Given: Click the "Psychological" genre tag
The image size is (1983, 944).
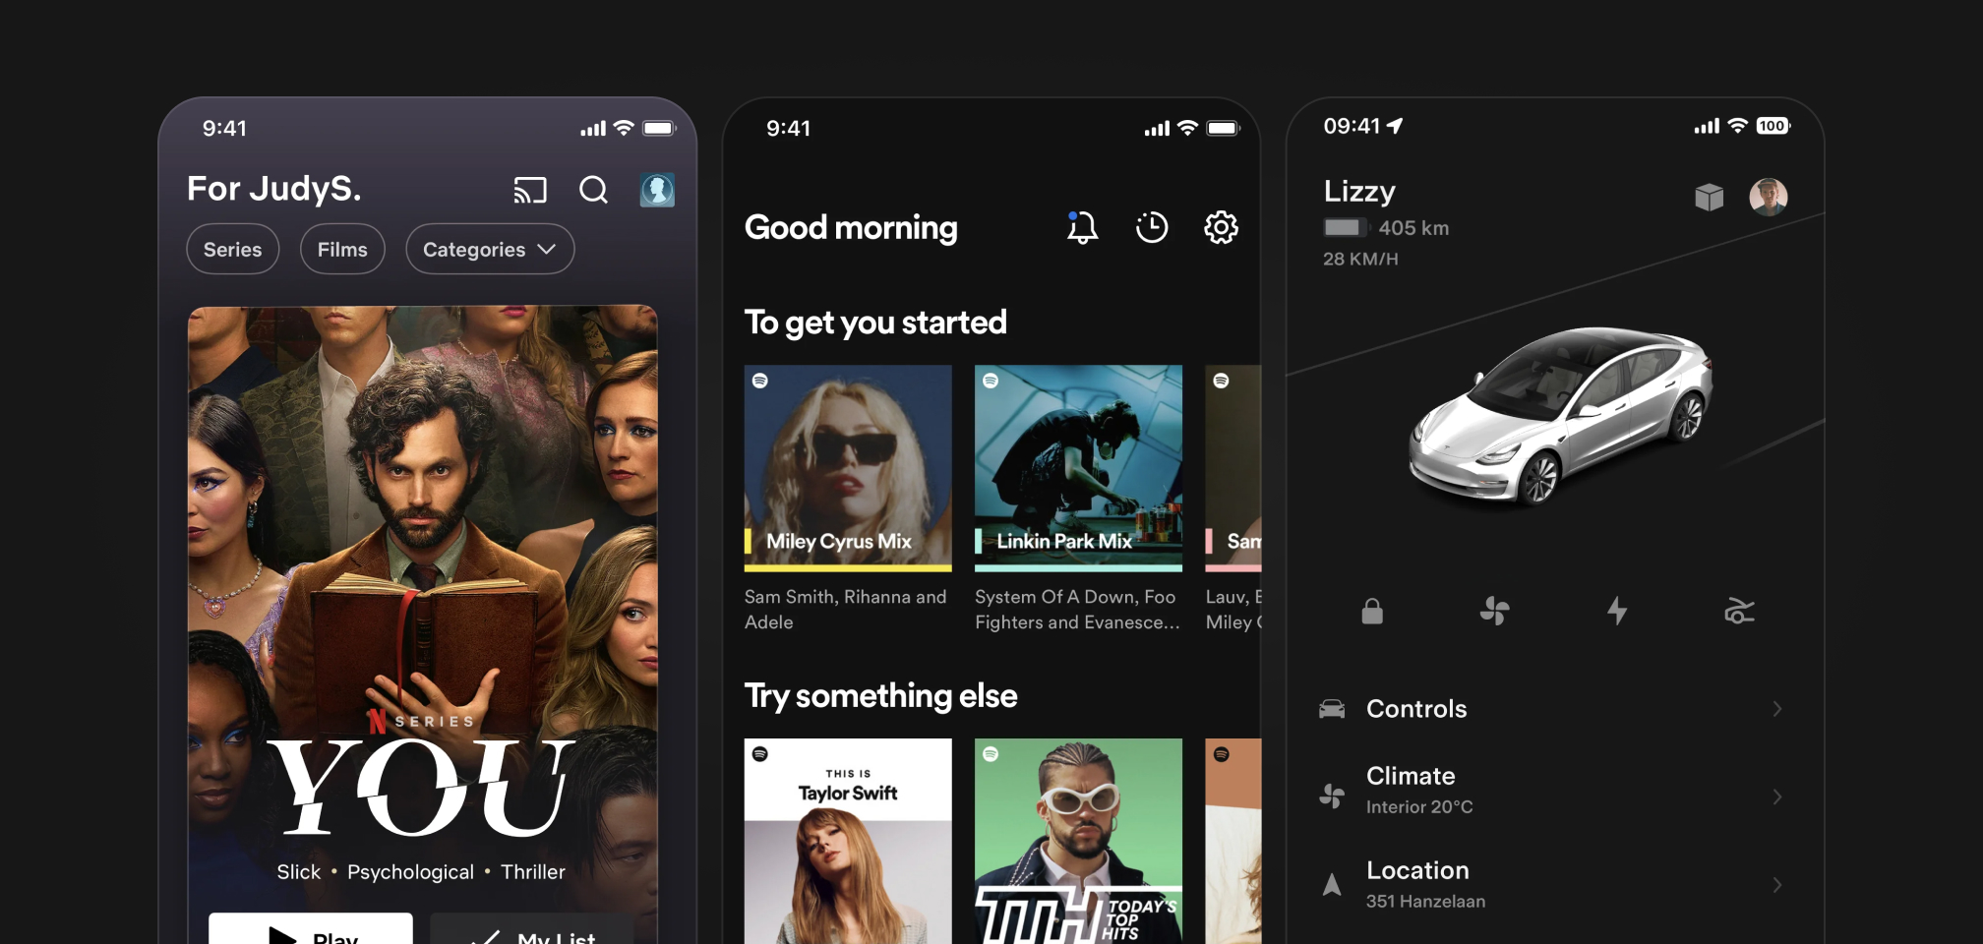Looking at the screenshot, I should click(x=410, y=872).
